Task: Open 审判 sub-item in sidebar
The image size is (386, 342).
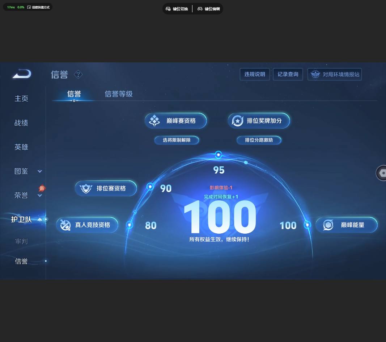Action: pos(21,241)
